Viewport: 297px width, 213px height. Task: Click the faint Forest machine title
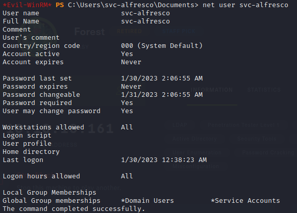point(89,32)
